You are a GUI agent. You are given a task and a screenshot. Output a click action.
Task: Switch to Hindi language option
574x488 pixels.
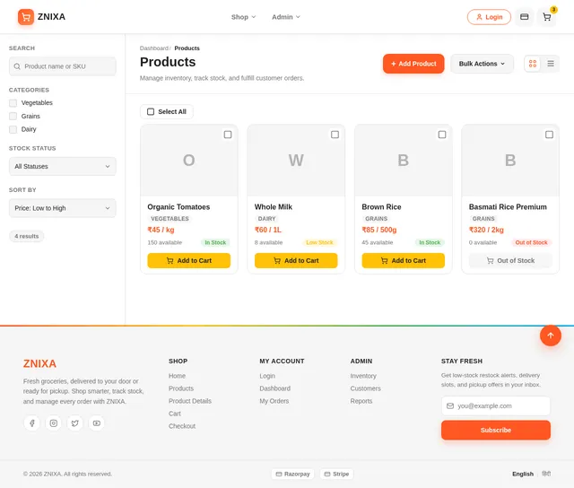(x=546, y=474)
